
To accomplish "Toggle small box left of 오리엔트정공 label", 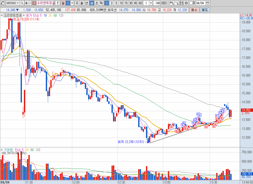I will (2, 16).
